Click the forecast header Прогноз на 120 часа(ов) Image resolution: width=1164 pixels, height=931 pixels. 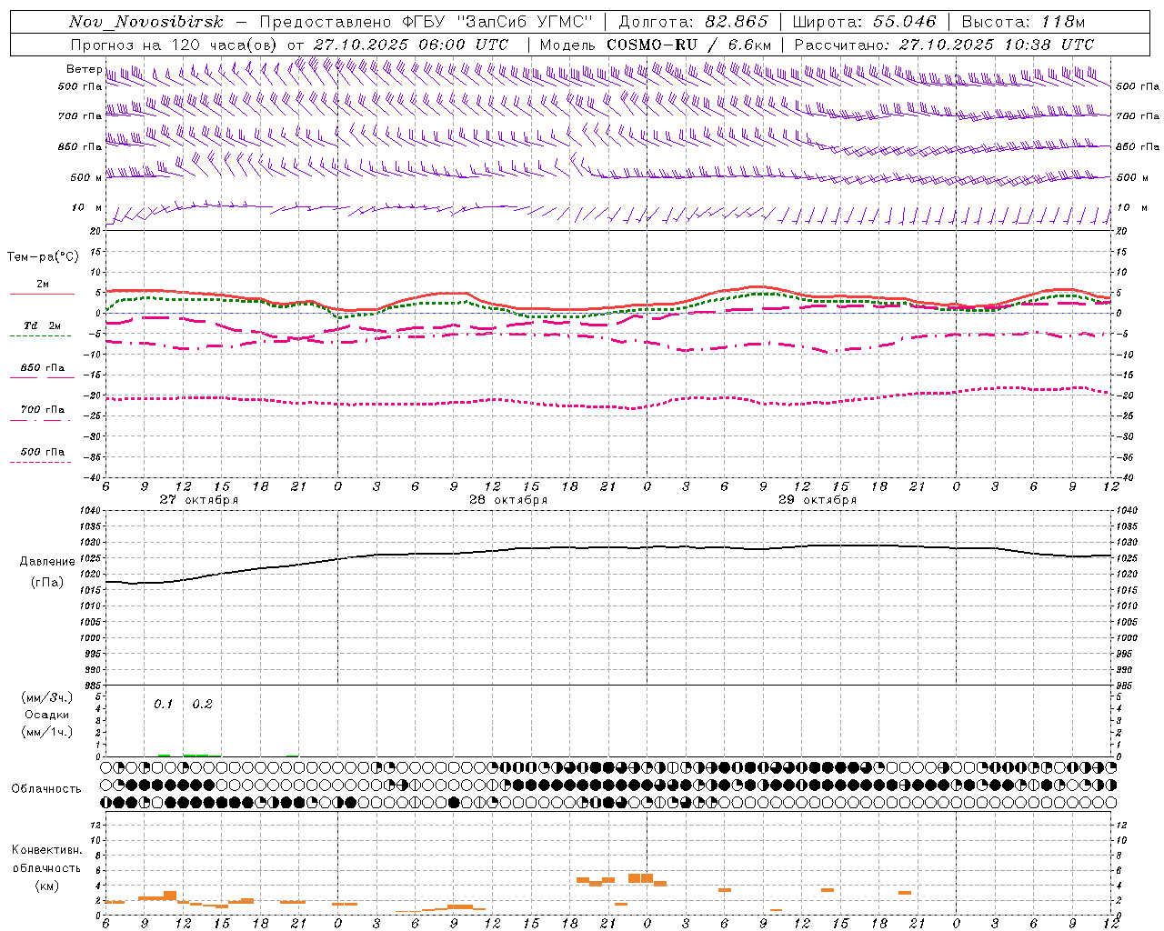175,45
